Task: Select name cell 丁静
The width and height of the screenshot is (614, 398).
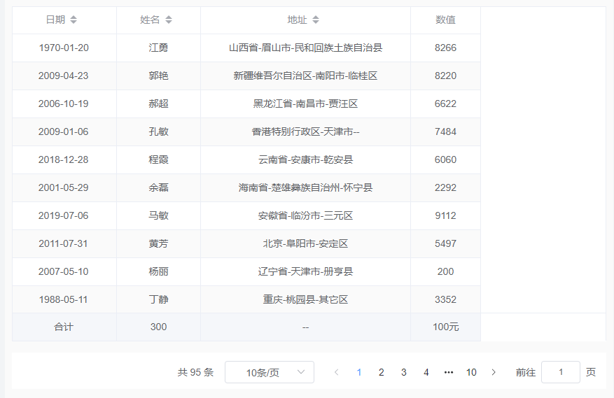Action: (x=159, y=299)
